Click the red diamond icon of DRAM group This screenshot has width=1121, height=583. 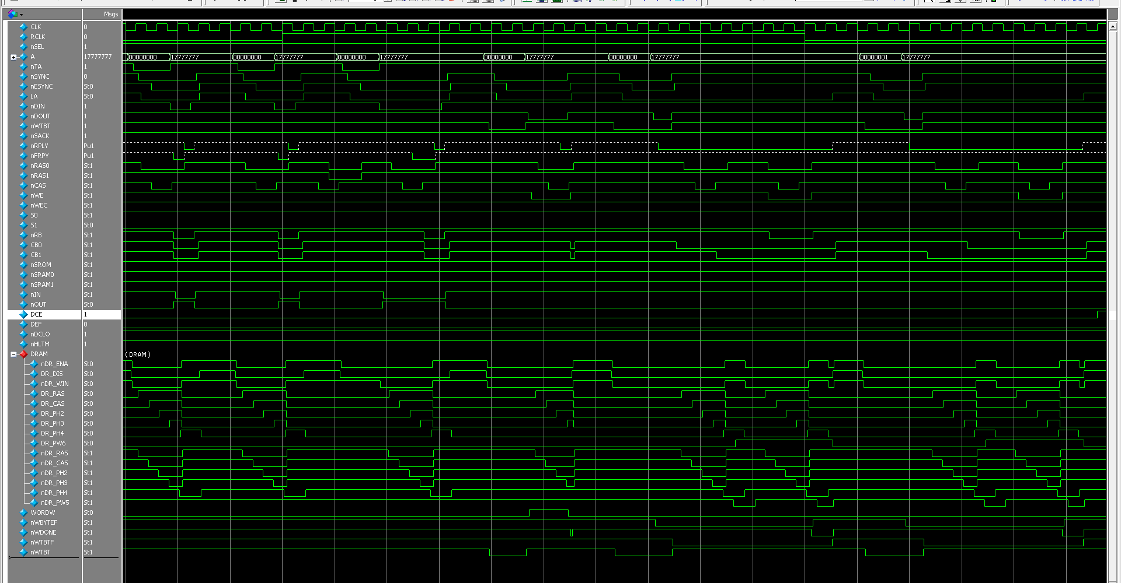23,354
